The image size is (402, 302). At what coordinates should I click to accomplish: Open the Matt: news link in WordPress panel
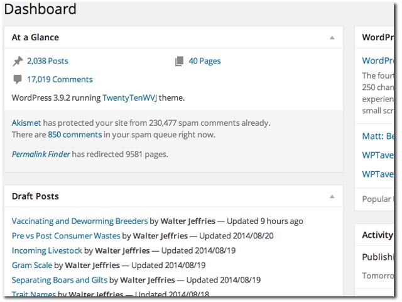point(378,136)
